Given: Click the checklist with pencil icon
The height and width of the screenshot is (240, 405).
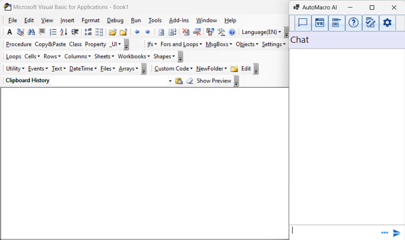Looking at the screenshot, I should (370, 23).
